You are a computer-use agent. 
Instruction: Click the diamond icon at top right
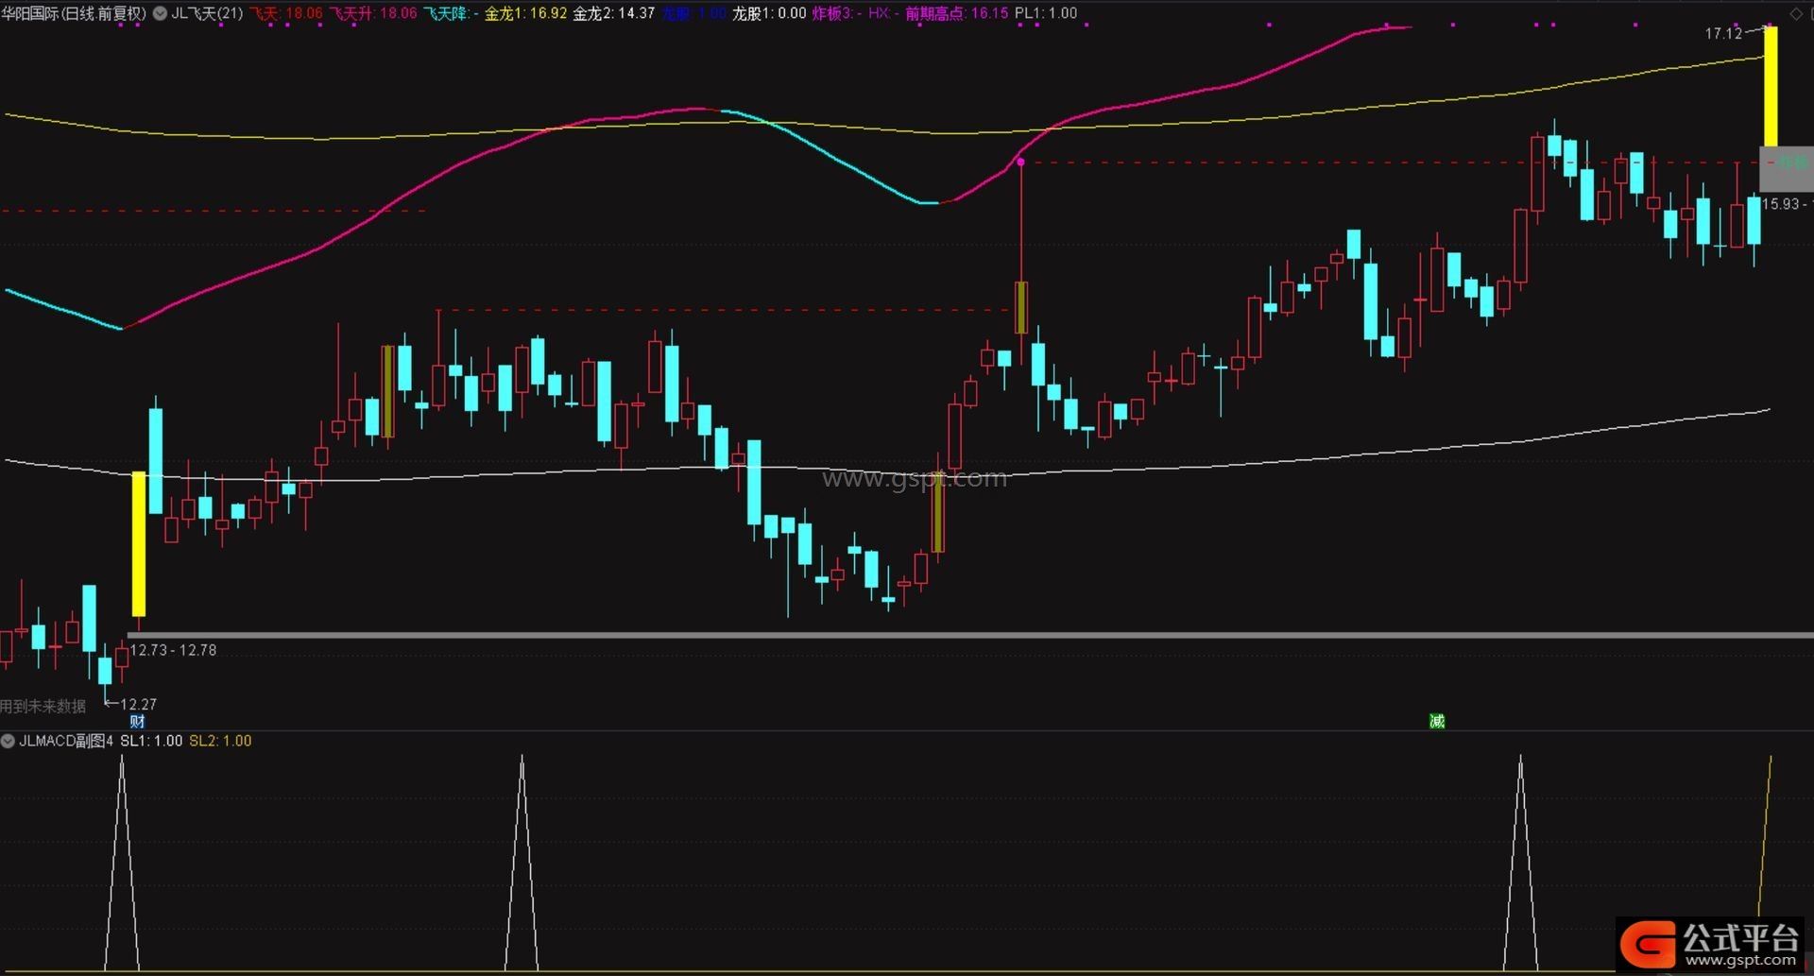point(1796,13)
